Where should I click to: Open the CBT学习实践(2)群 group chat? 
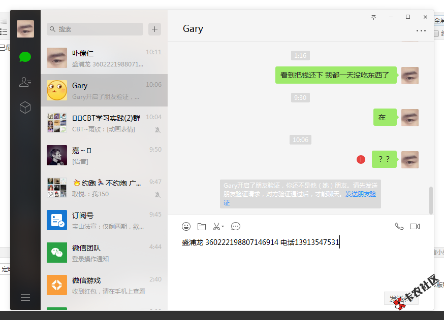104,123
